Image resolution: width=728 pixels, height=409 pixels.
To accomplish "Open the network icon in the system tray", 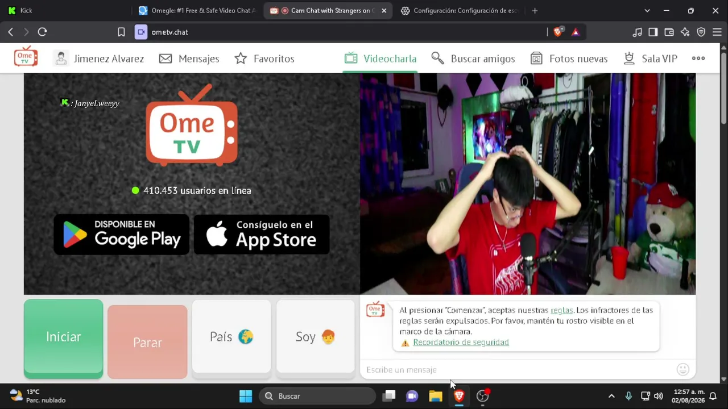I will tap(646, 396).
